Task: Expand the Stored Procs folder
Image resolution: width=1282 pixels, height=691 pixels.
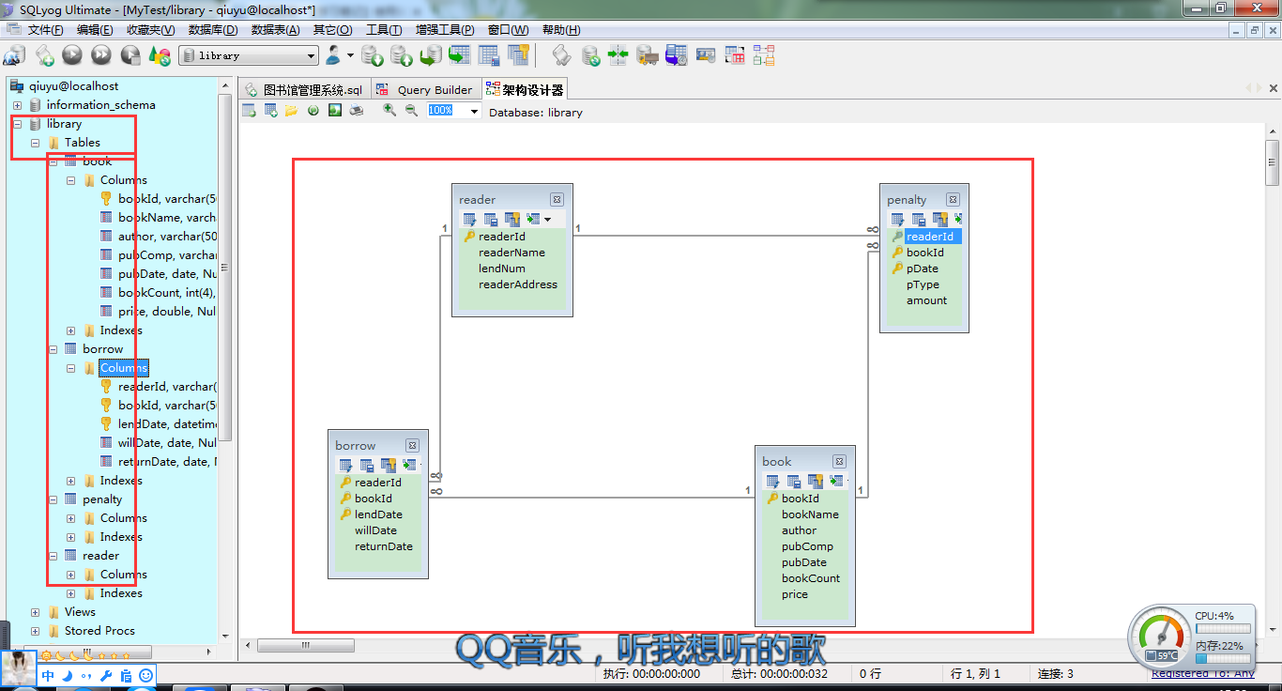Action: click(x=35, y=631)
